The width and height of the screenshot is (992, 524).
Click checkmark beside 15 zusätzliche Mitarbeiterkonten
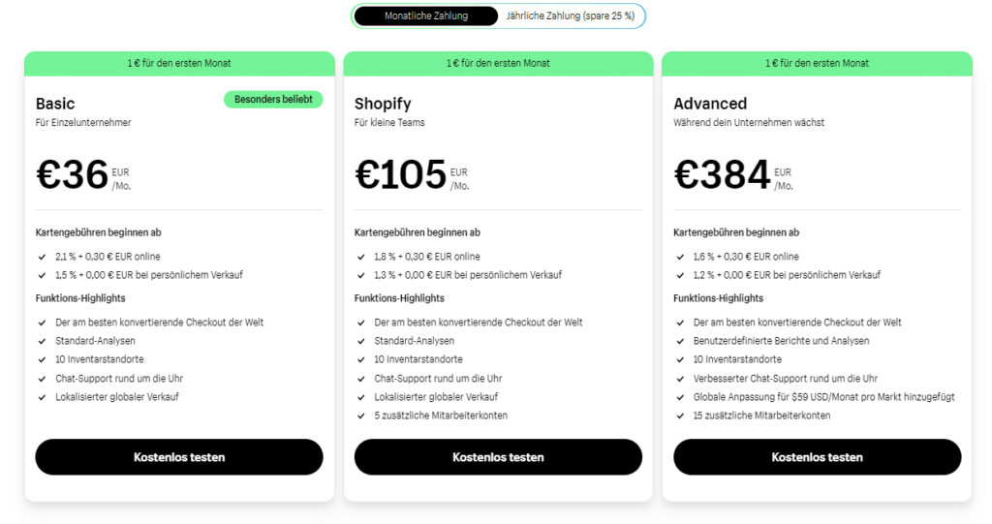coord(680,416)
